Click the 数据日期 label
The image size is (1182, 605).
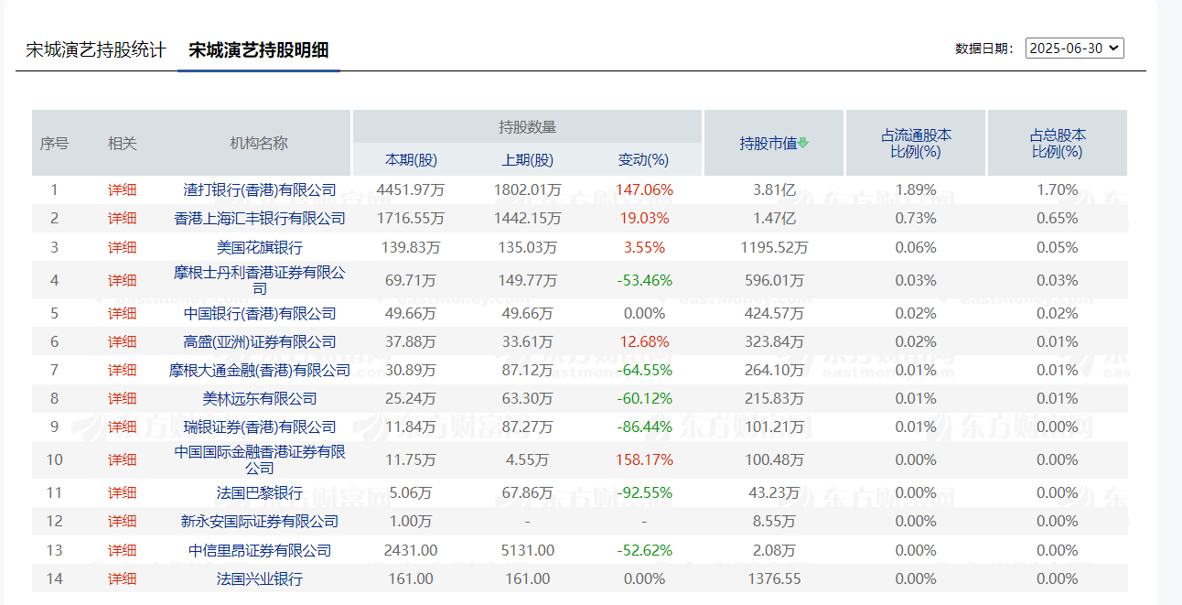(x=984, y=49)
